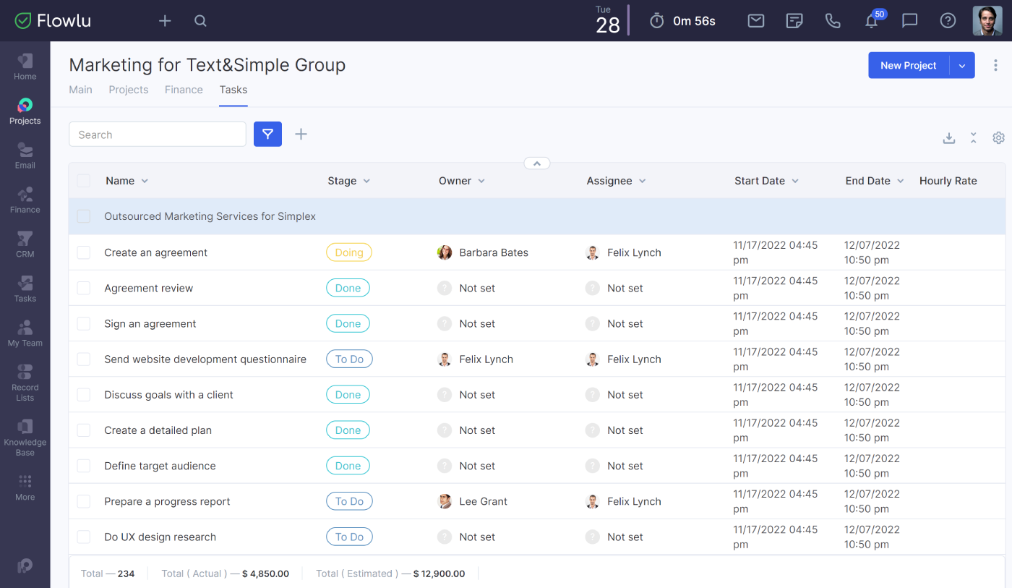This screenshot has height=588, width=1012.
Task: Open the notes icon in top bar
Action: pyautogui.click(x=794, y=21)
